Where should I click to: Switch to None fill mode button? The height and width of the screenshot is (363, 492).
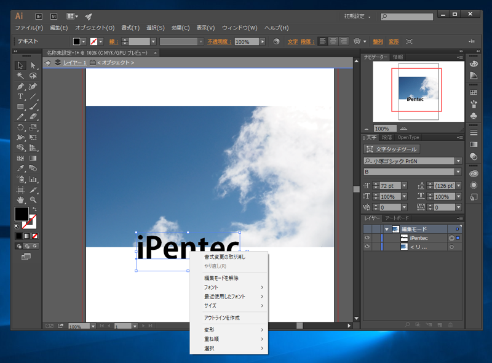point(35,236)
